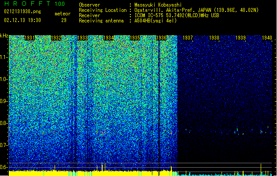Click the 1934 time marker
The height and width of the screenshot is (176, 277).
tap(108, 38)
